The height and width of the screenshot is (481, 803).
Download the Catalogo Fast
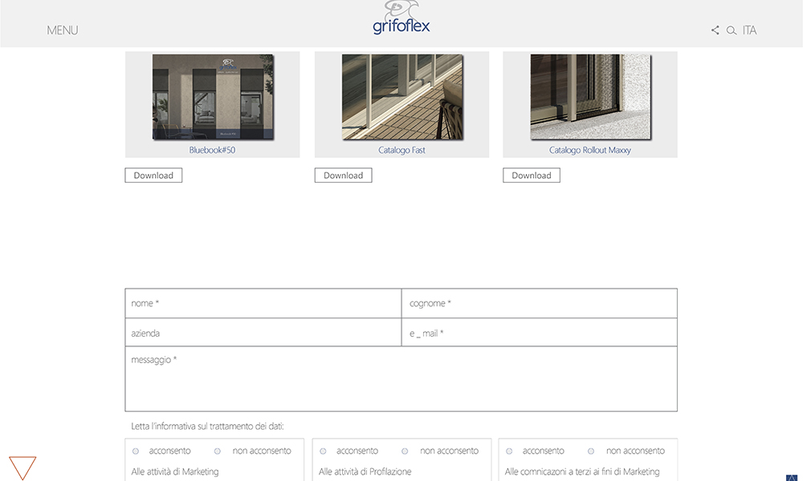coord(343,176)
